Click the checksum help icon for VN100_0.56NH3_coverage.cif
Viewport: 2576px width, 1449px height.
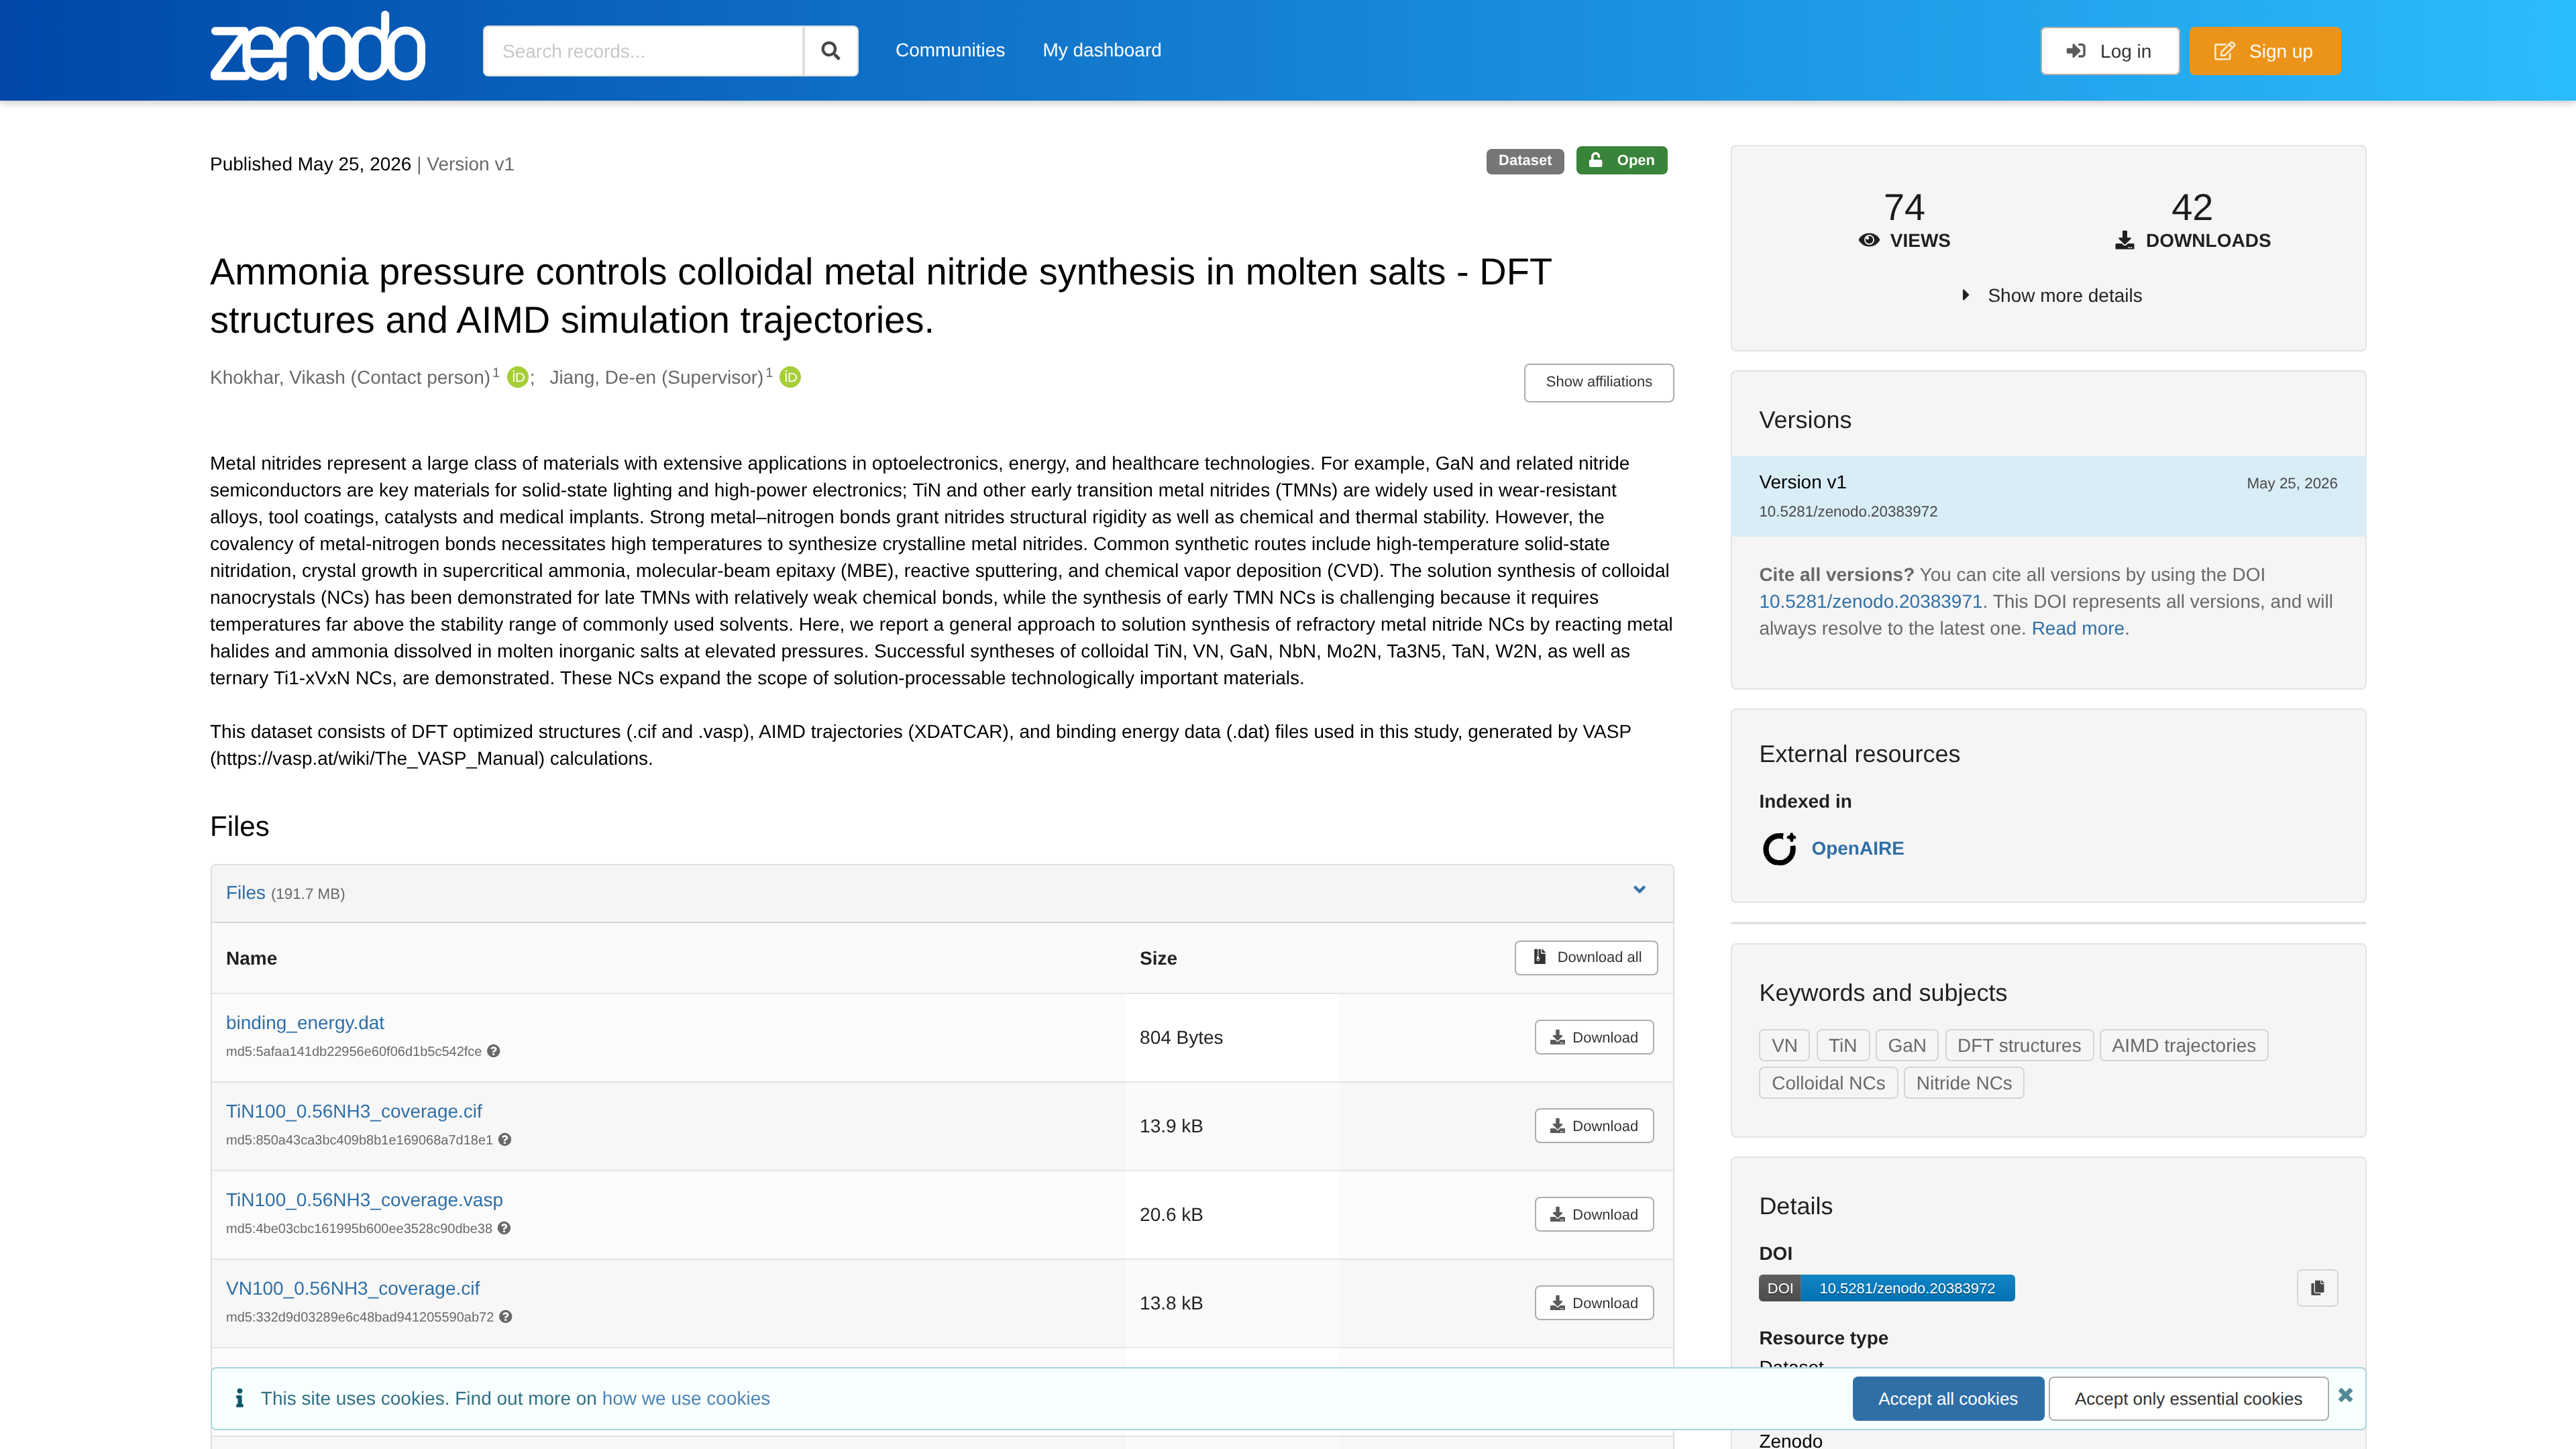coord(506,1317)
